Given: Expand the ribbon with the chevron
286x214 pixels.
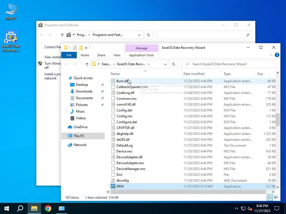Looking at the screenshot, I should [x=271, y=55].
